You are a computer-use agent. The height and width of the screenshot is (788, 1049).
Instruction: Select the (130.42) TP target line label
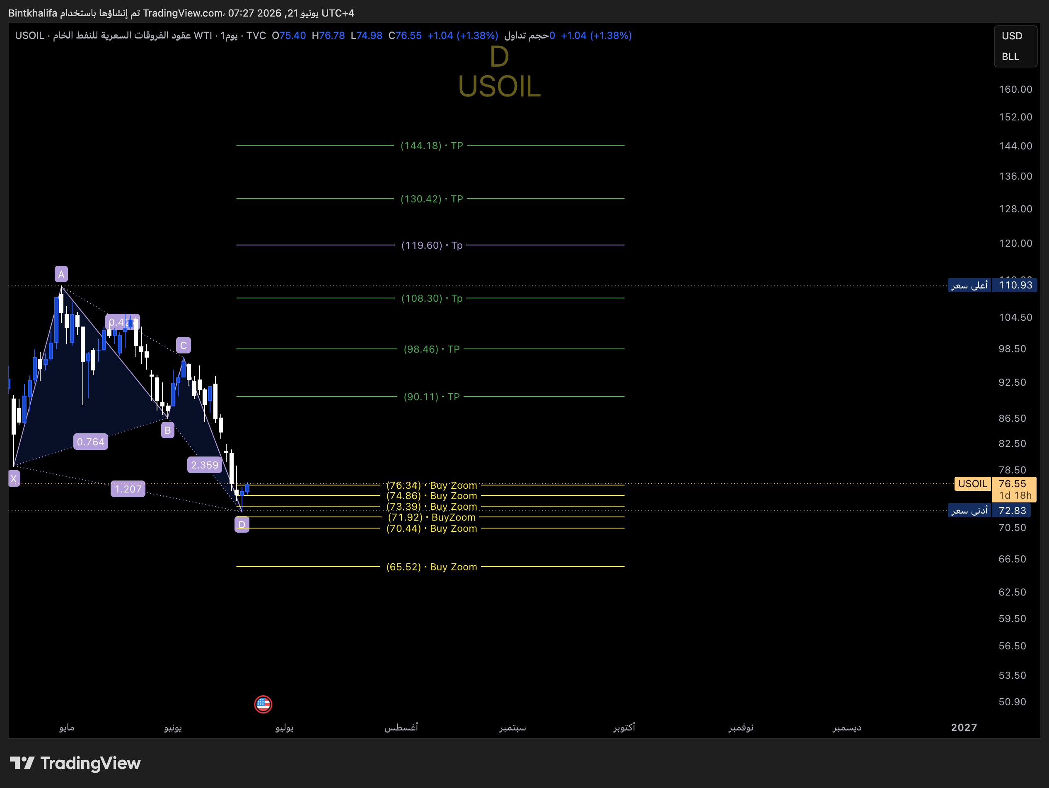(x=432, y=199)
